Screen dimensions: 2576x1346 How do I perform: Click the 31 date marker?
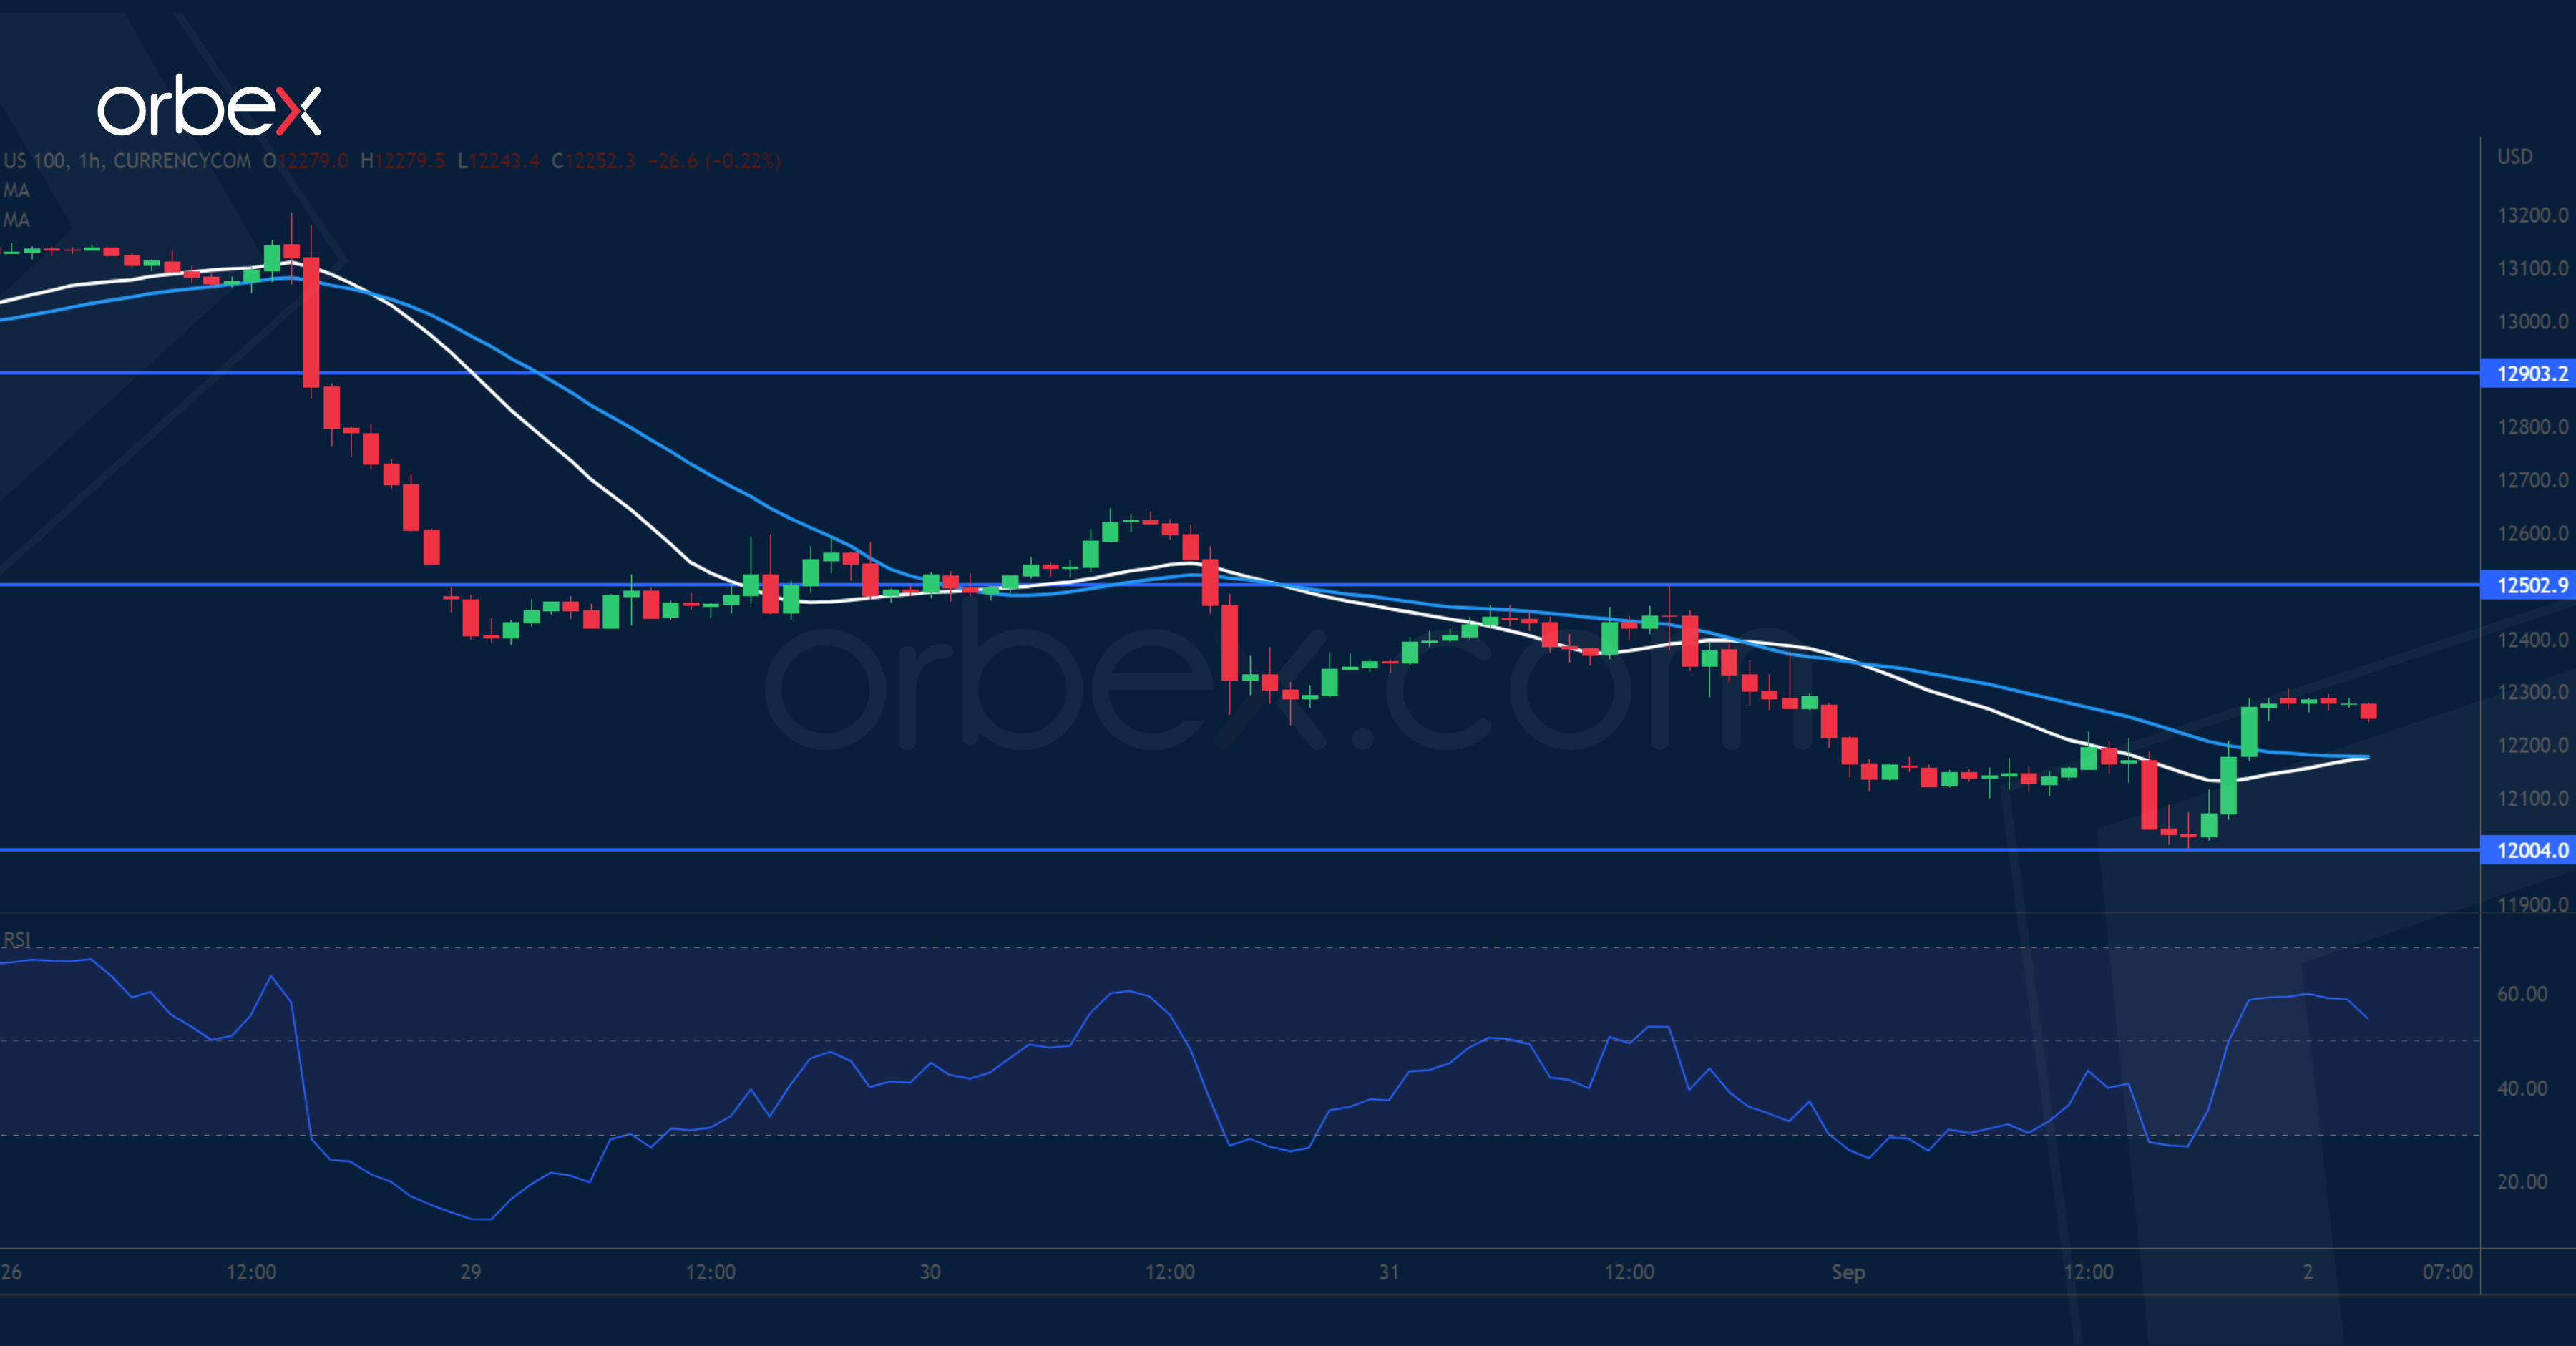click(1388, 1271)
